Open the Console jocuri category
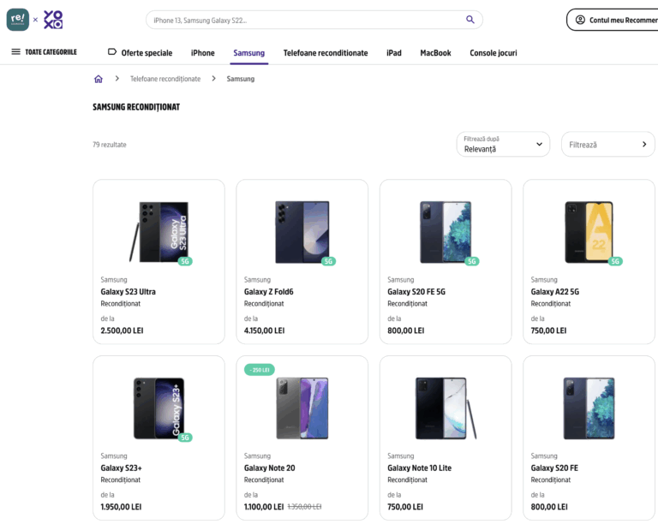658x524 pixels. click(x=493, y=53)
